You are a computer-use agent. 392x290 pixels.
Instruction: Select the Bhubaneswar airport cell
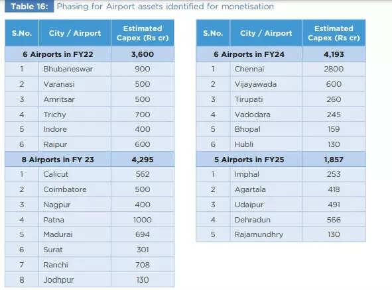tap(75, 69)
